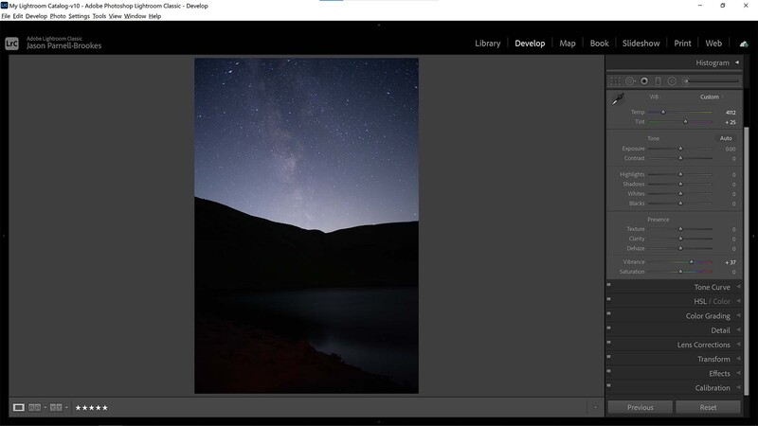Screen dimensions: 758x426
Task: Open the File menu
Action: (6, 16)
